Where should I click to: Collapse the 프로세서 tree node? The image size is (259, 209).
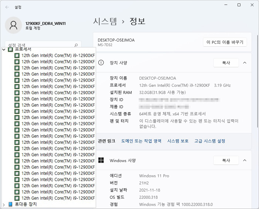tap(4, 49)
